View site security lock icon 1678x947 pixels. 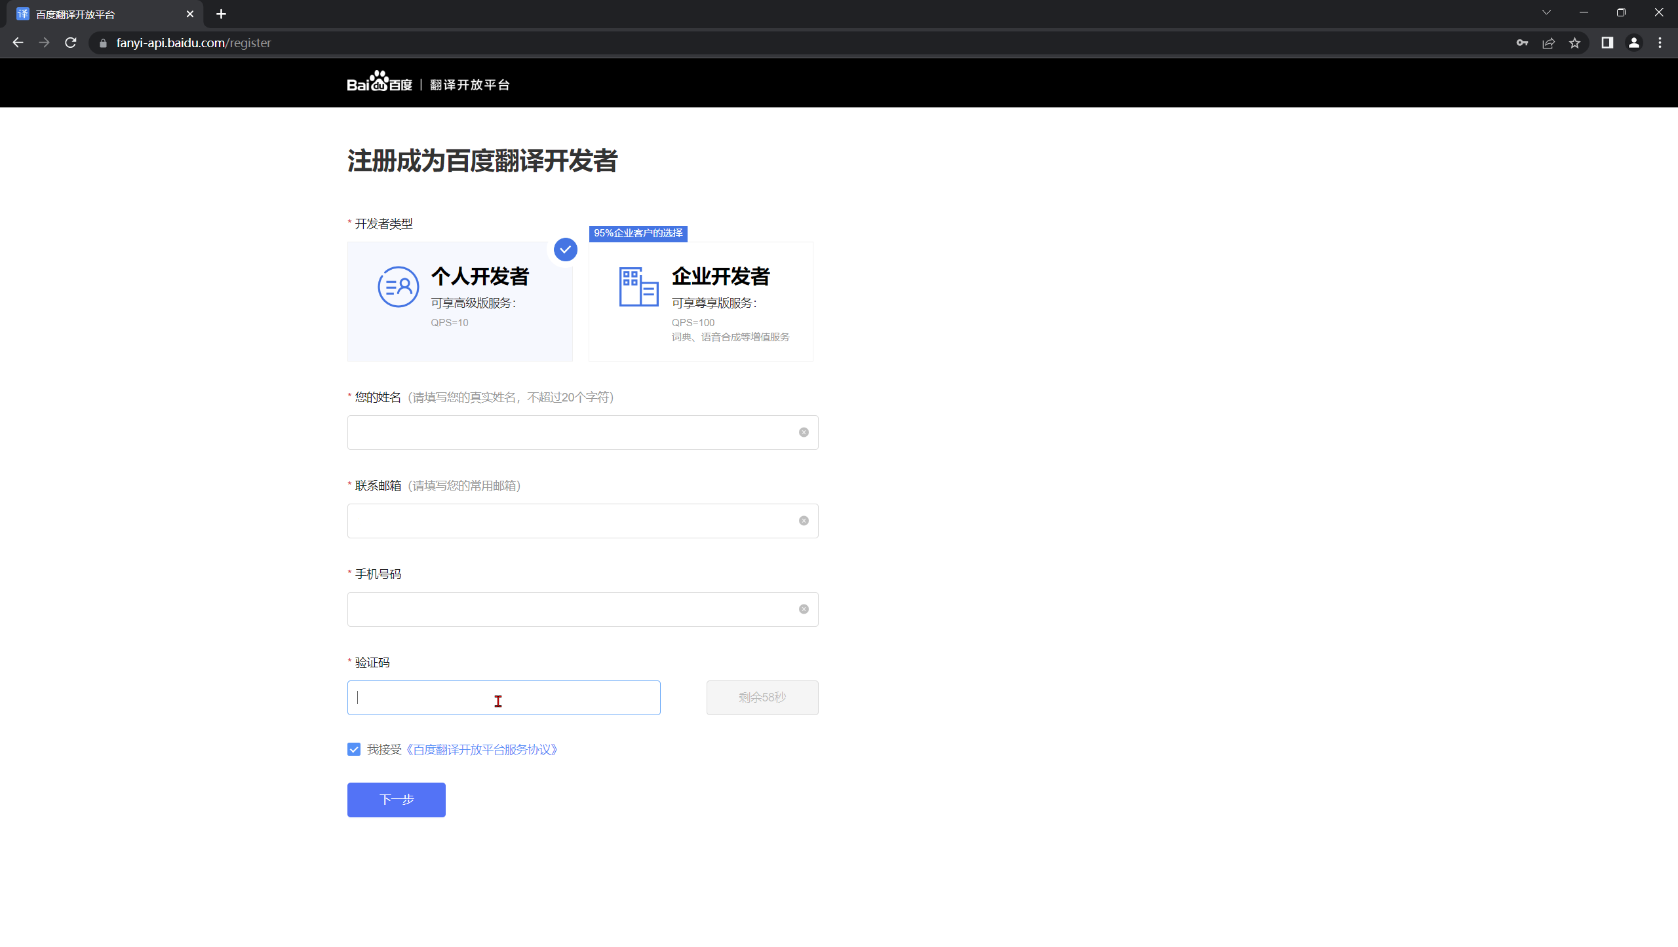[x=103, y=43]
